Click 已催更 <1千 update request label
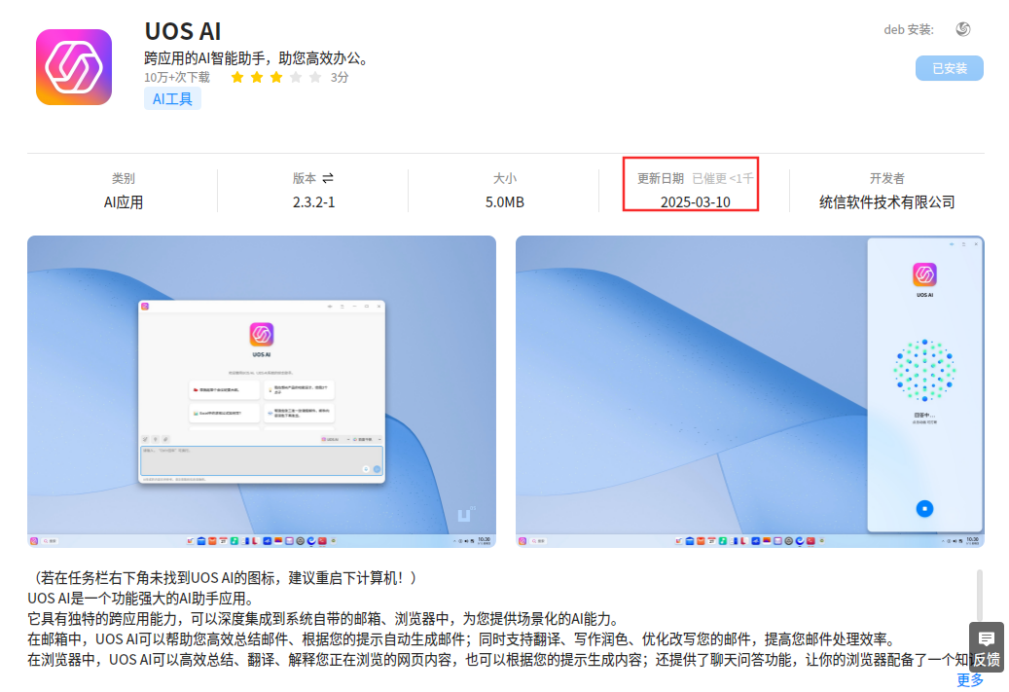The width and height of the screenshot is (1009, 692). coord(722,178)
